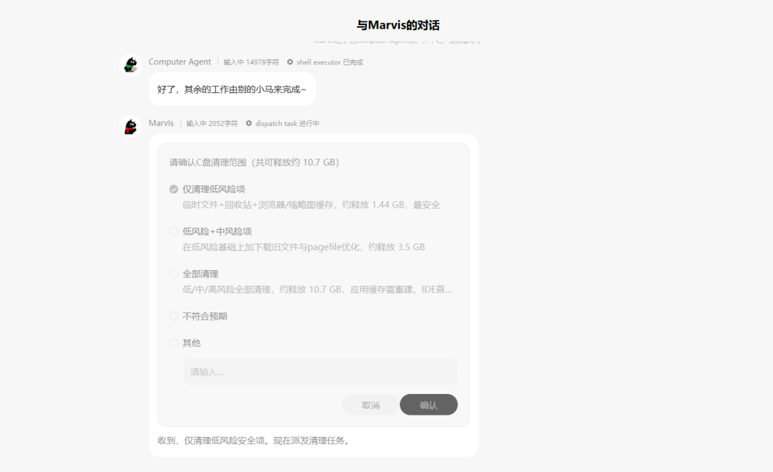Screen dimensions: 773x472
Task: Click the Marvis avatar icon
Action: (131, 126)
